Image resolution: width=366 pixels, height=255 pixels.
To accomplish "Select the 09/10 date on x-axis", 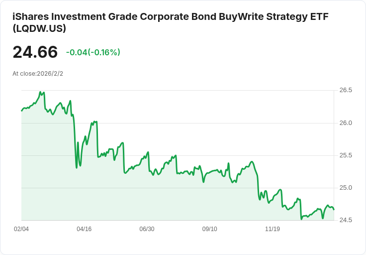I will [x=210, y=229].
